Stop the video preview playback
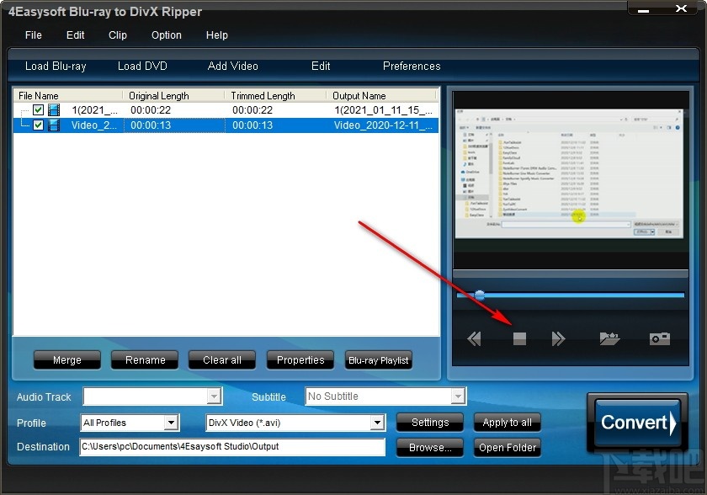The width and height of the screenshot is (707, 495). click(518, 338)
